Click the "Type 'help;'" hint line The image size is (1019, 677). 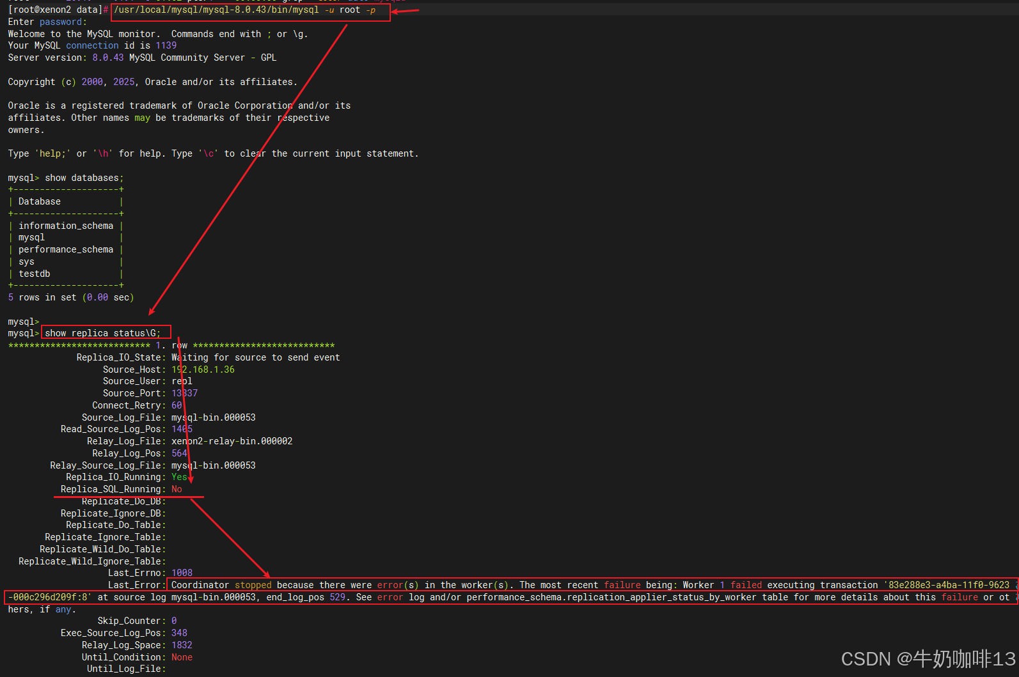[213, 154]
